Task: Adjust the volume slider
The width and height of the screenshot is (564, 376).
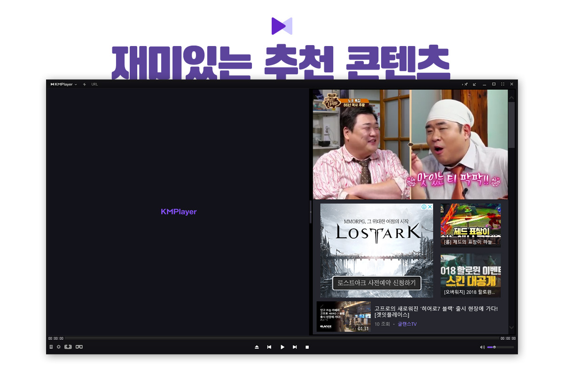Action: pos(500,347)
